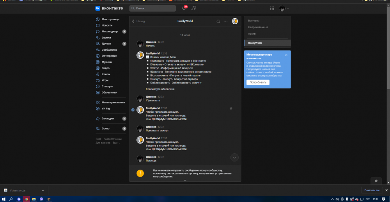
Task: Open the ReallyWorld community avatar in the chat header
Action: 235,21
